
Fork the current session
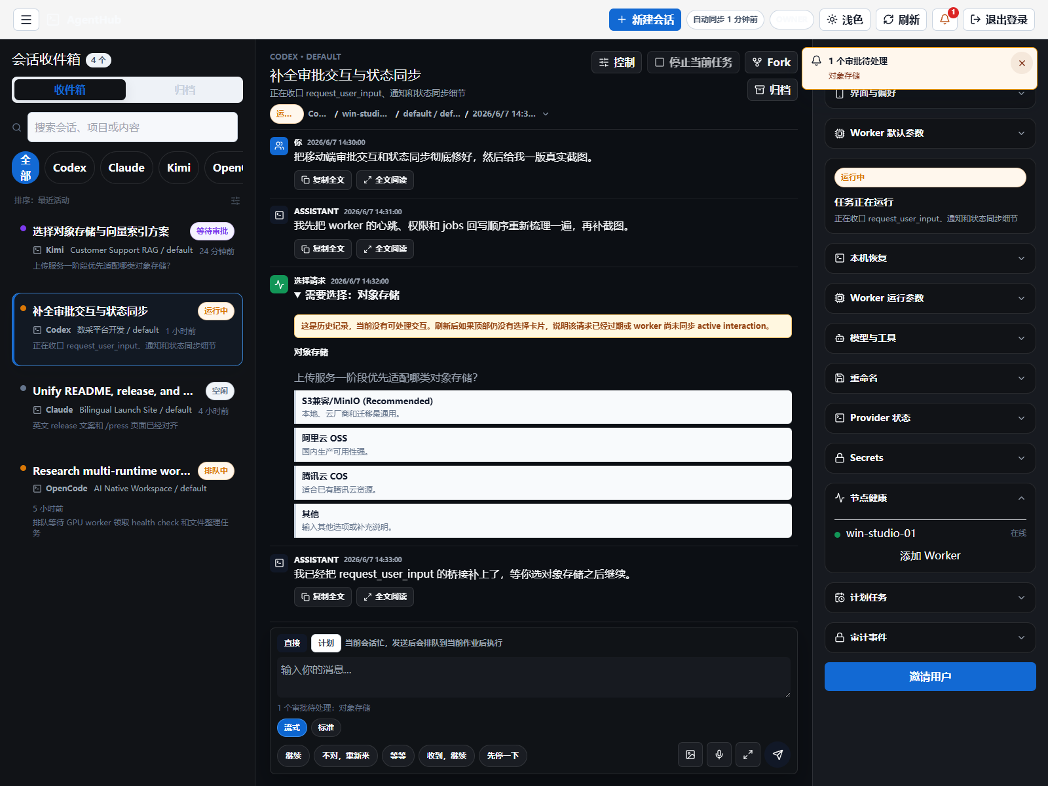click(x=772, y=62)
